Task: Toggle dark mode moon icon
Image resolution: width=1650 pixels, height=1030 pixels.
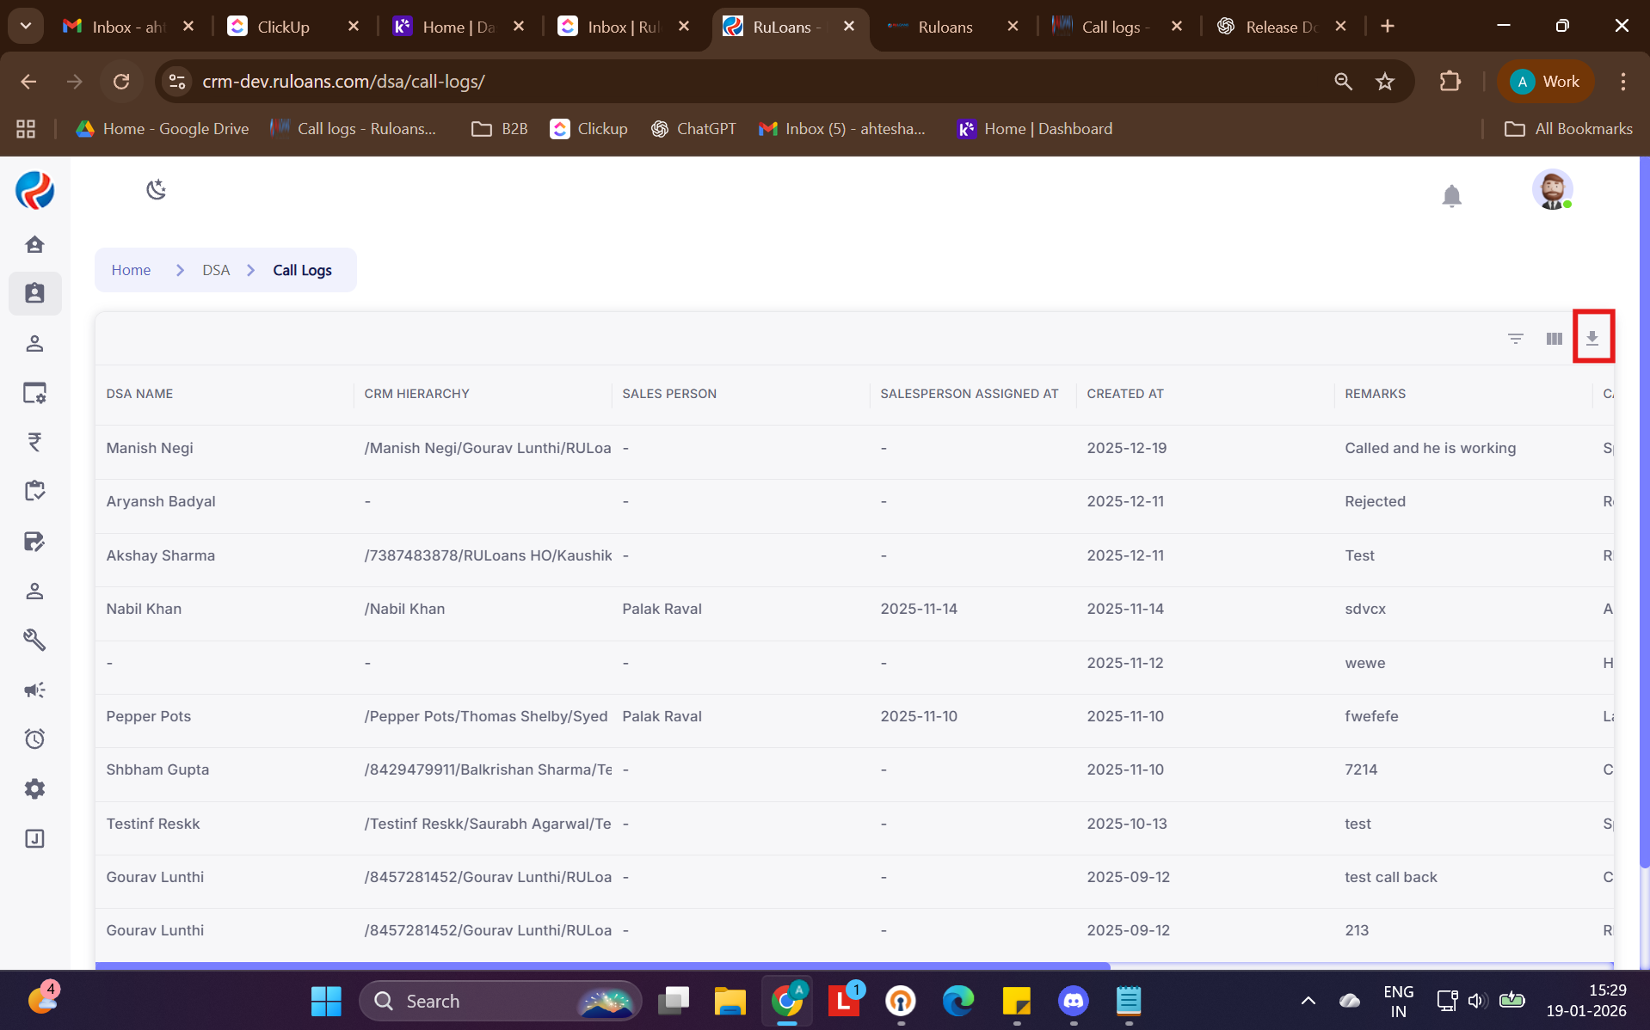Action: 156,190
